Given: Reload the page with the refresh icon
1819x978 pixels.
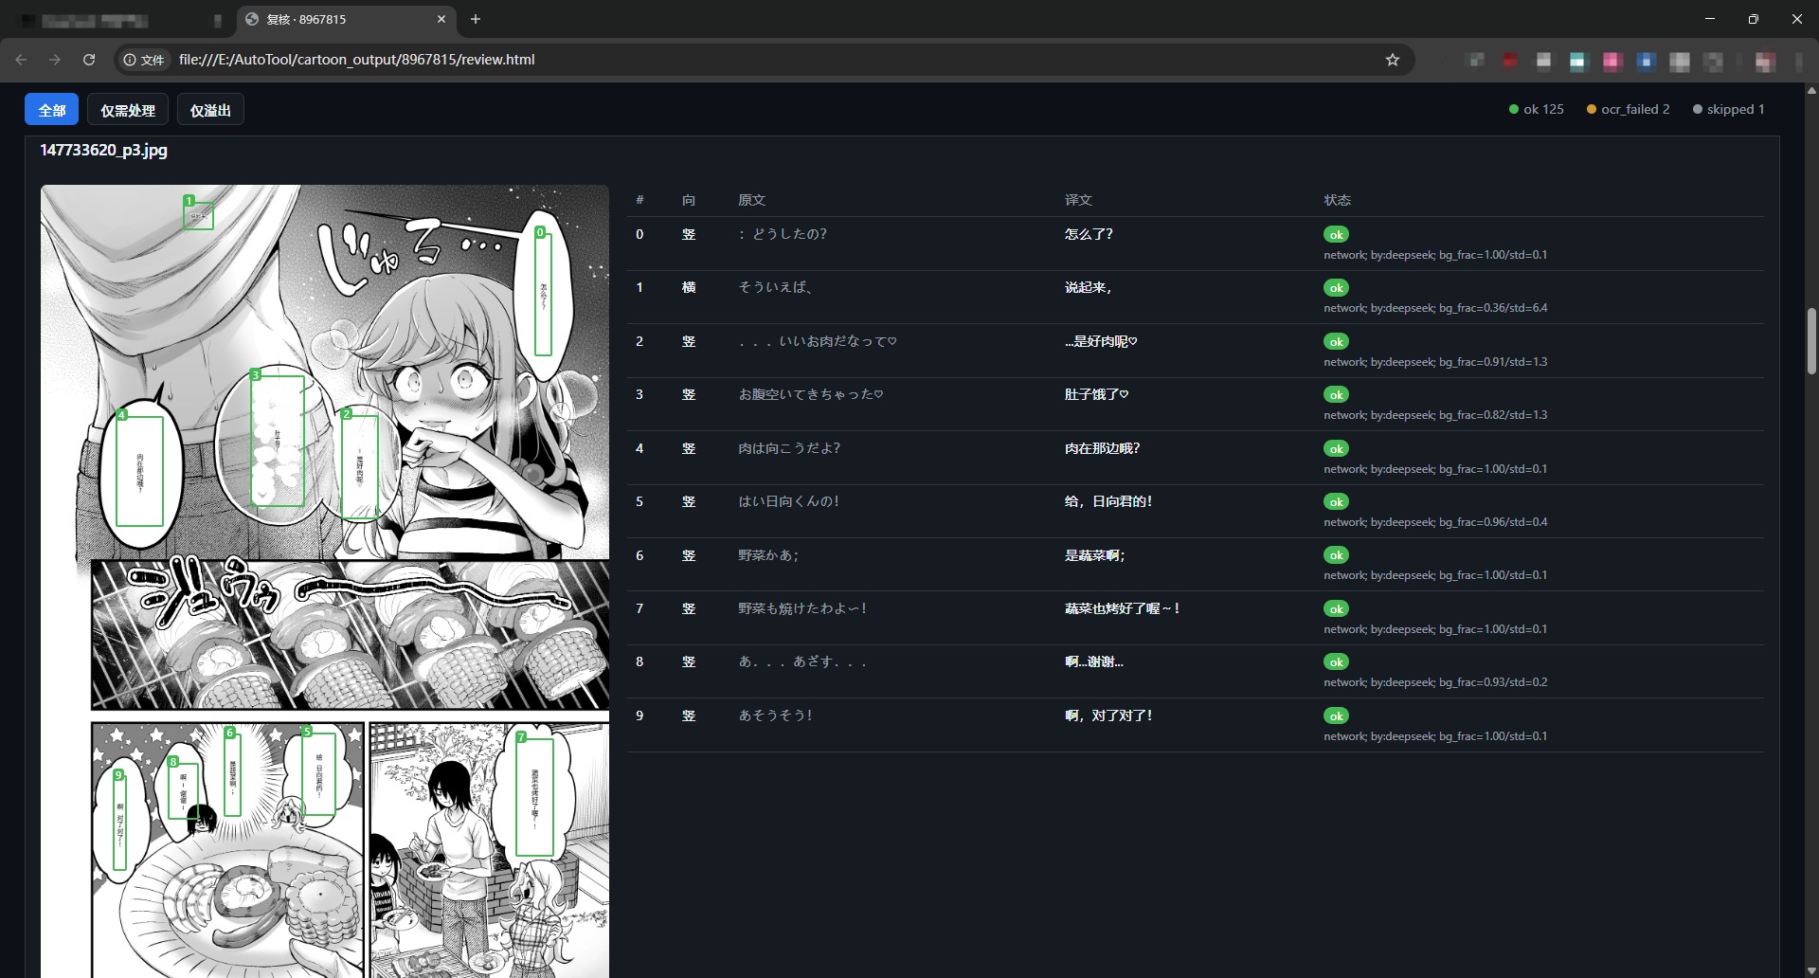Looking at the screenshot, I should click(x=89, y=60).
